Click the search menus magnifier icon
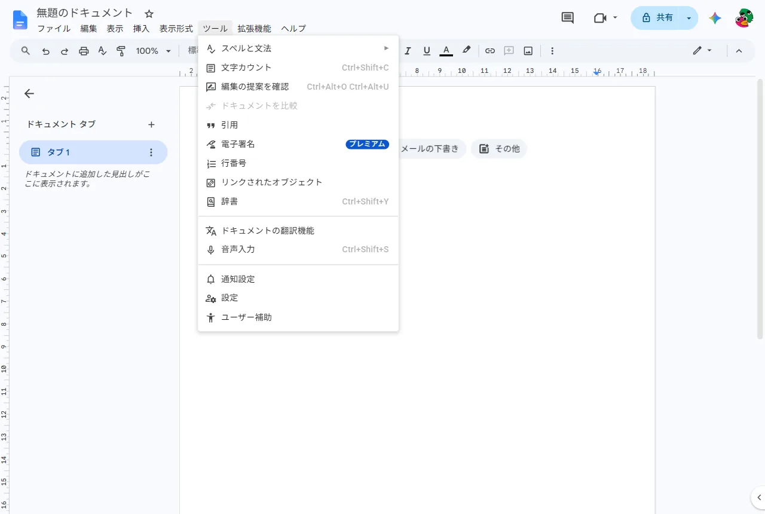 pyautogui.click(x=26, y=51)
